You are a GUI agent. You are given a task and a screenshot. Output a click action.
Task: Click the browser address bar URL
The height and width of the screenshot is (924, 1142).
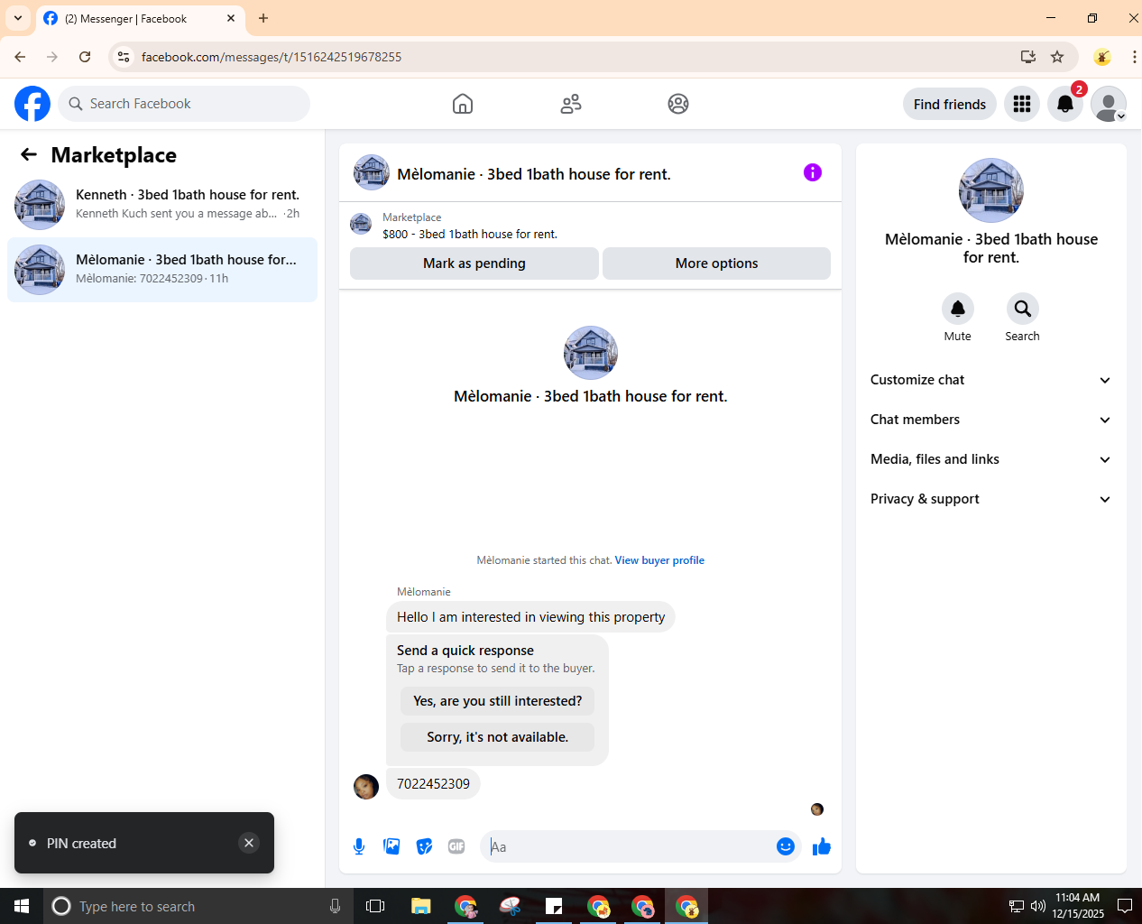[272, 57]
